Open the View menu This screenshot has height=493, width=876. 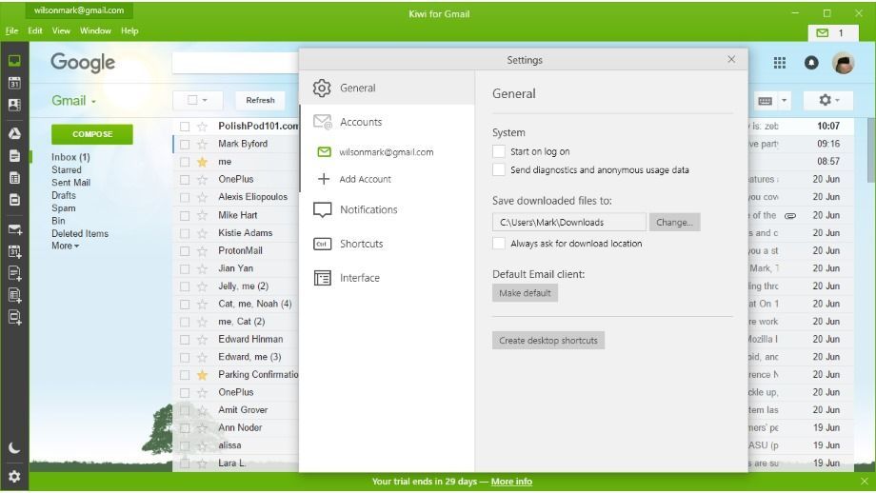pyautogui.click(x=61, y=30)
